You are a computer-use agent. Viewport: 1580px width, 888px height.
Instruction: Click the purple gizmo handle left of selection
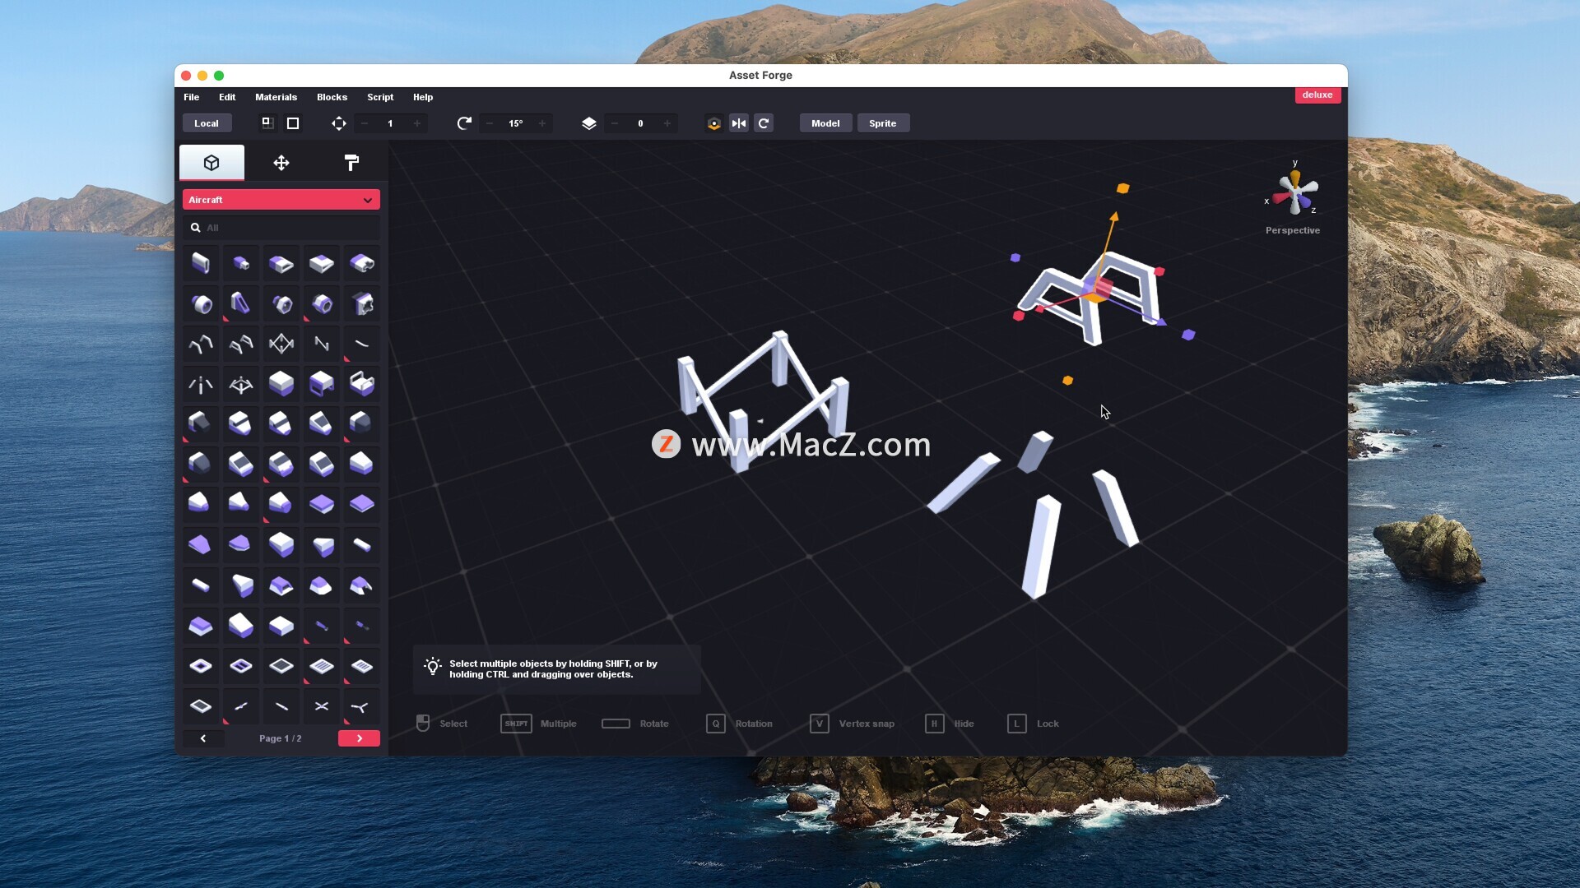point(1015,257)
